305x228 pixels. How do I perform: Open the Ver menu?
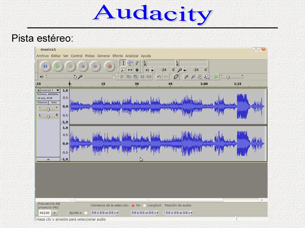[66, 56]
